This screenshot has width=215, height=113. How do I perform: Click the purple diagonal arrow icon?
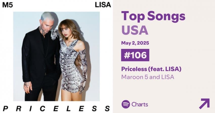(204, 104)
